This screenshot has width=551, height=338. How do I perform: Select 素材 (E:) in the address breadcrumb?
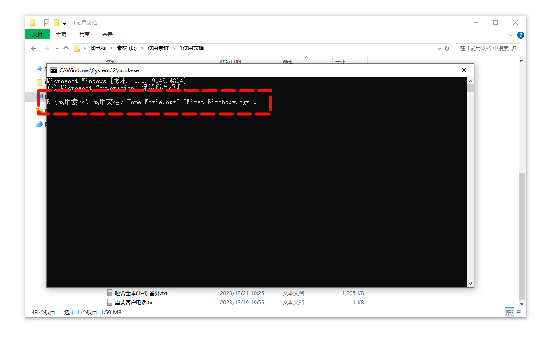(127, 48)
